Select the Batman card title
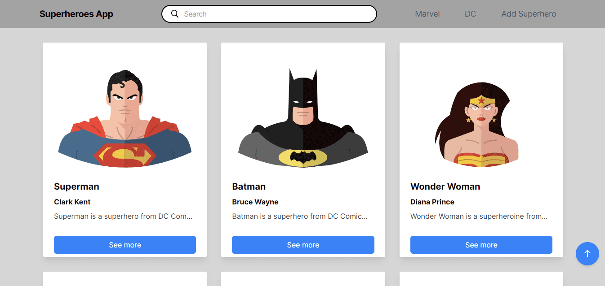The image size is (605, 286). pos(249,186)
